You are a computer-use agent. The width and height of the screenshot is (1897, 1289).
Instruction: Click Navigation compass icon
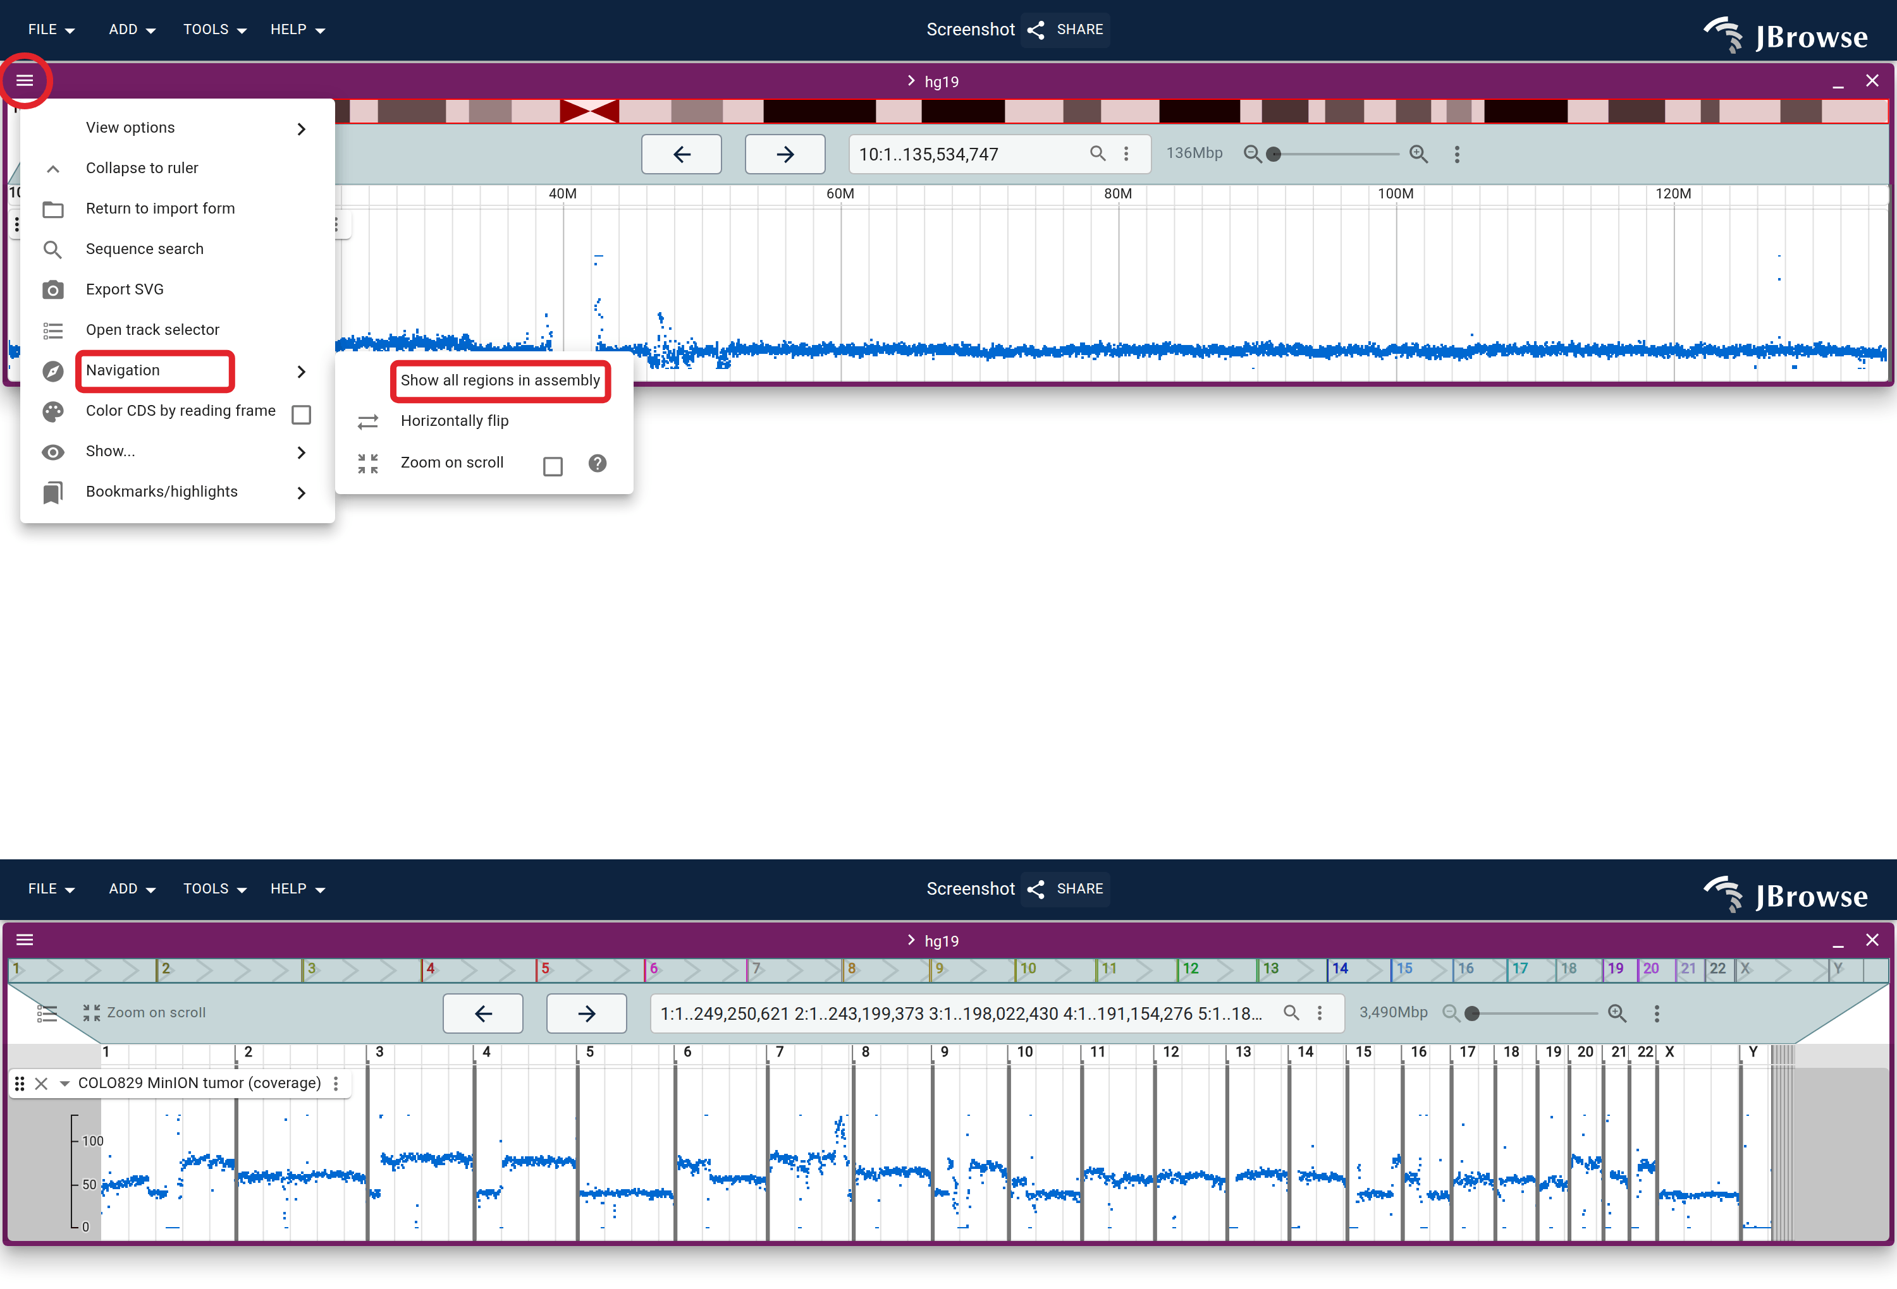(53, 370)
